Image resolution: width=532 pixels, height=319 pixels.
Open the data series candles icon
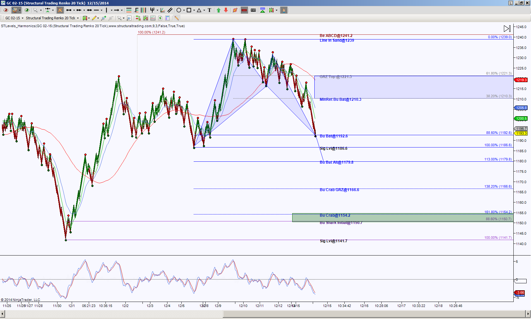click(146, 18)
